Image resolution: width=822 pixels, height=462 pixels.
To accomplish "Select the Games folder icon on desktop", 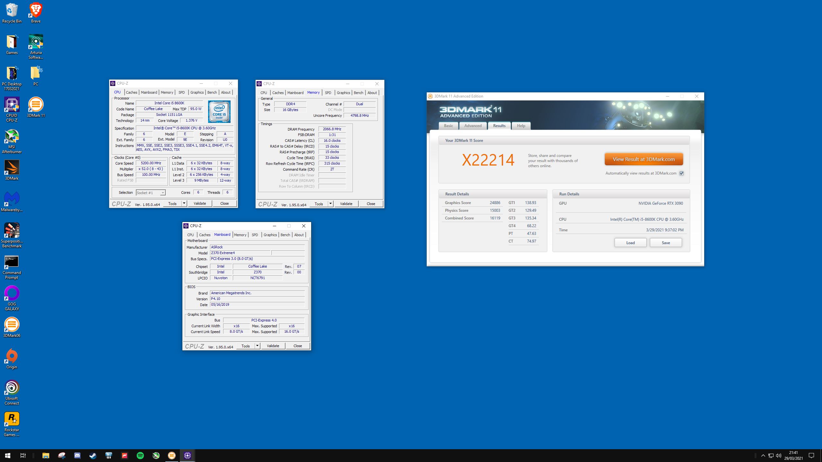I will (x=12, y=45).
